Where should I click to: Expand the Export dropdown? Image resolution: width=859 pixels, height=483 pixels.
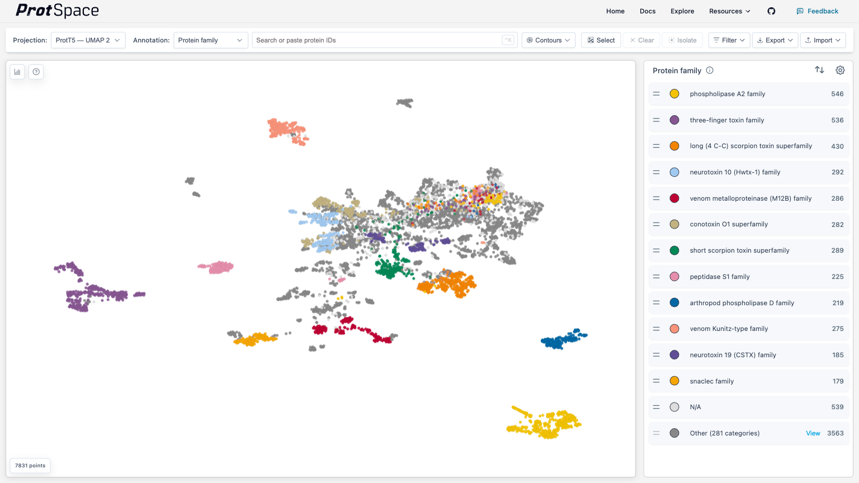[775, 40]
